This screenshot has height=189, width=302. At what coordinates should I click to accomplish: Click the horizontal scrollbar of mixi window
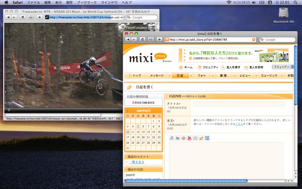pyautogui.click(x=186, y=181)
